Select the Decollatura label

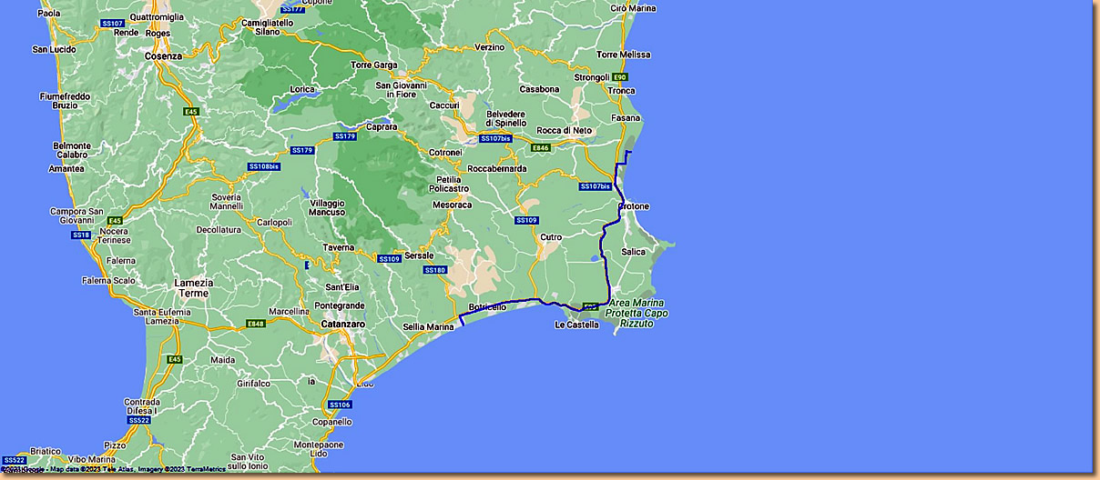219,230
